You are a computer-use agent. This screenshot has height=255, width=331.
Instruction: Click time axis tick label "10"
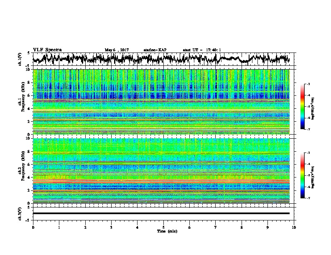coord(294,227)
